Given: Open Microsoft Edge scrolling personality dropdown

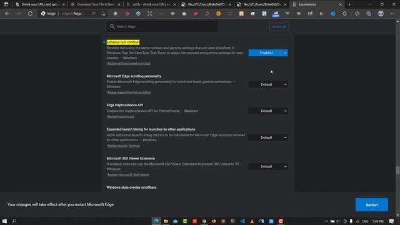Looking at the screenshot, I should tap(268, 84).
